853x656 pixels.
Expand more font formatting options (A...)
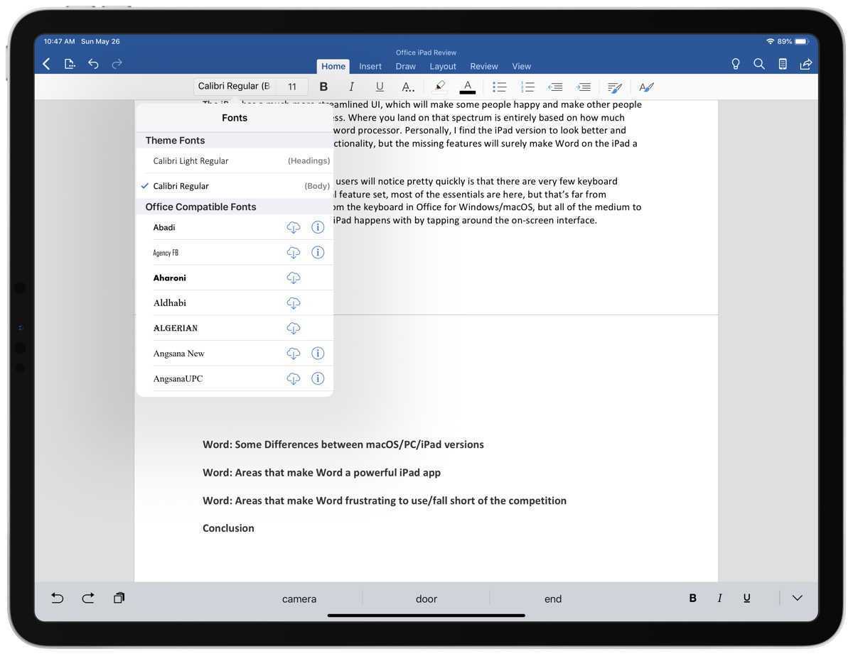408,87
